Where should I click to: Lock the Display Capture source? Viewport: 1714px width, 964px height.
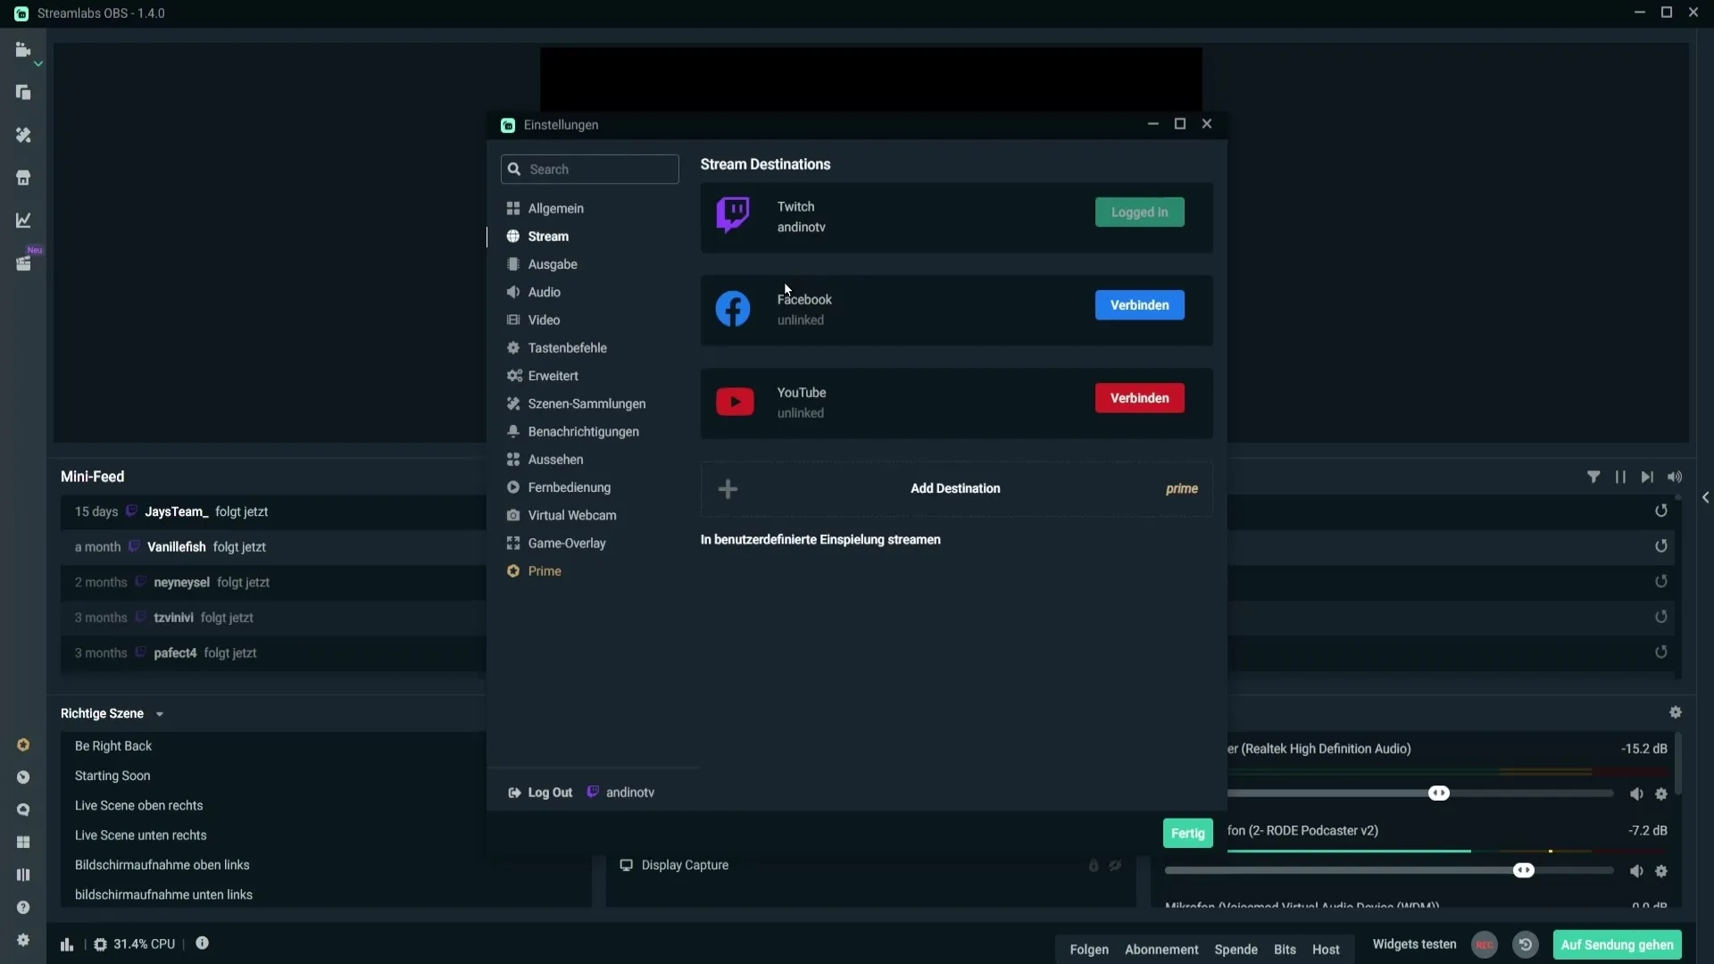coord(1094,866)
